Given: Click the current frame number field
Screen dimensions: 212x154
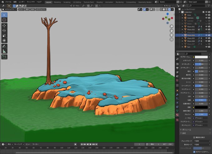Looking at the screenshot, I should (139, 144).
